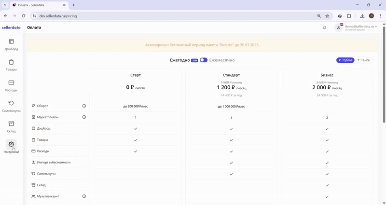Viewport: 386px width, 205px height.
Task: Click the notifications bell icon
Action: point(325,27)
